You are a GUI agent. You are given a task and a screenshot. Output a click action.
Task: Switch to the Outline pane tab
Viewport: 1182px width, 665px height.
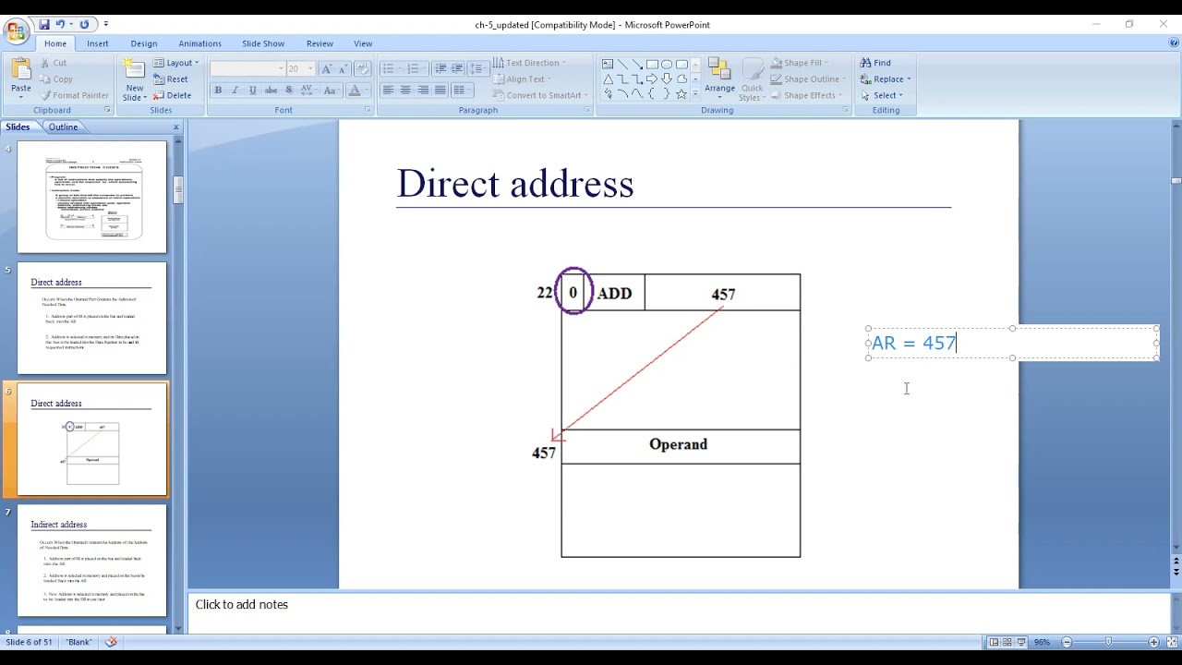click(x=63, y=127)
